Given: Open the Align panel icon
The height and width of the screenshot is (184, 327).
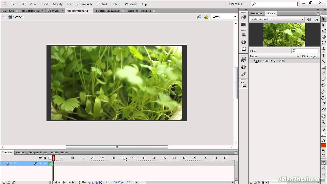Looking at the screenshot, I should click(x=244, y=35).
